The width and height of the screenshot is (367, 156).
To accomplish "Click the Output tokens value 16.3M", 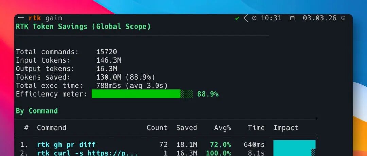I will tap(106, 69).
